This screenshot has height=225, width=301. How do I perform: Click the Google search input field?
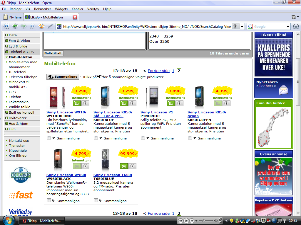[270, 27]
